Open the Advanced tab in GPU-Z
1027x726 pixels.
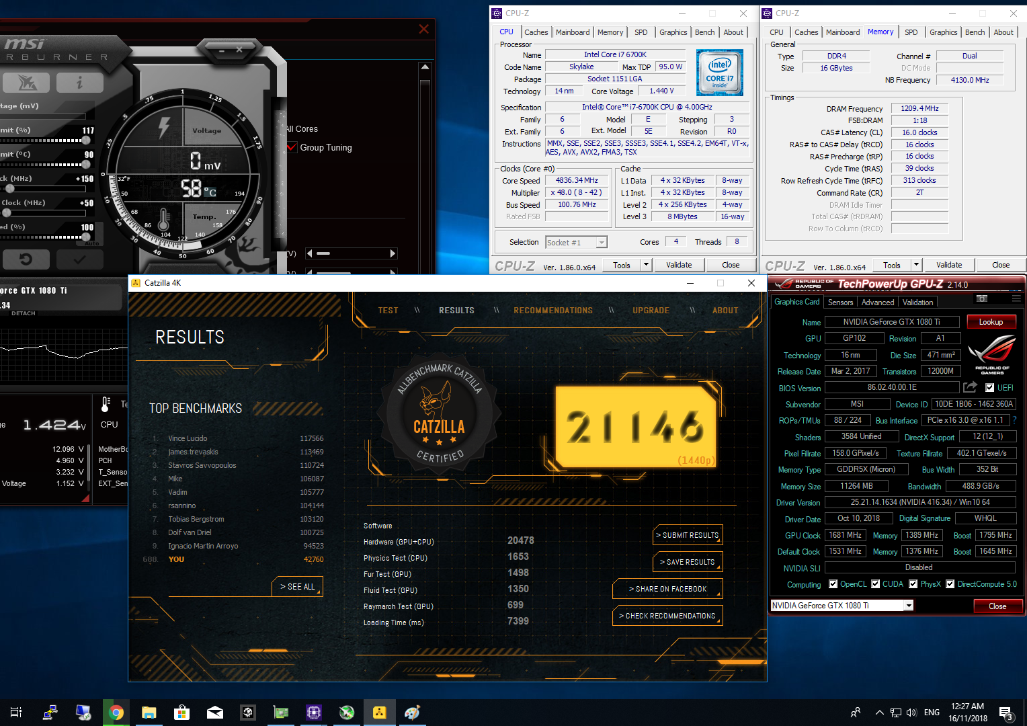878,302
